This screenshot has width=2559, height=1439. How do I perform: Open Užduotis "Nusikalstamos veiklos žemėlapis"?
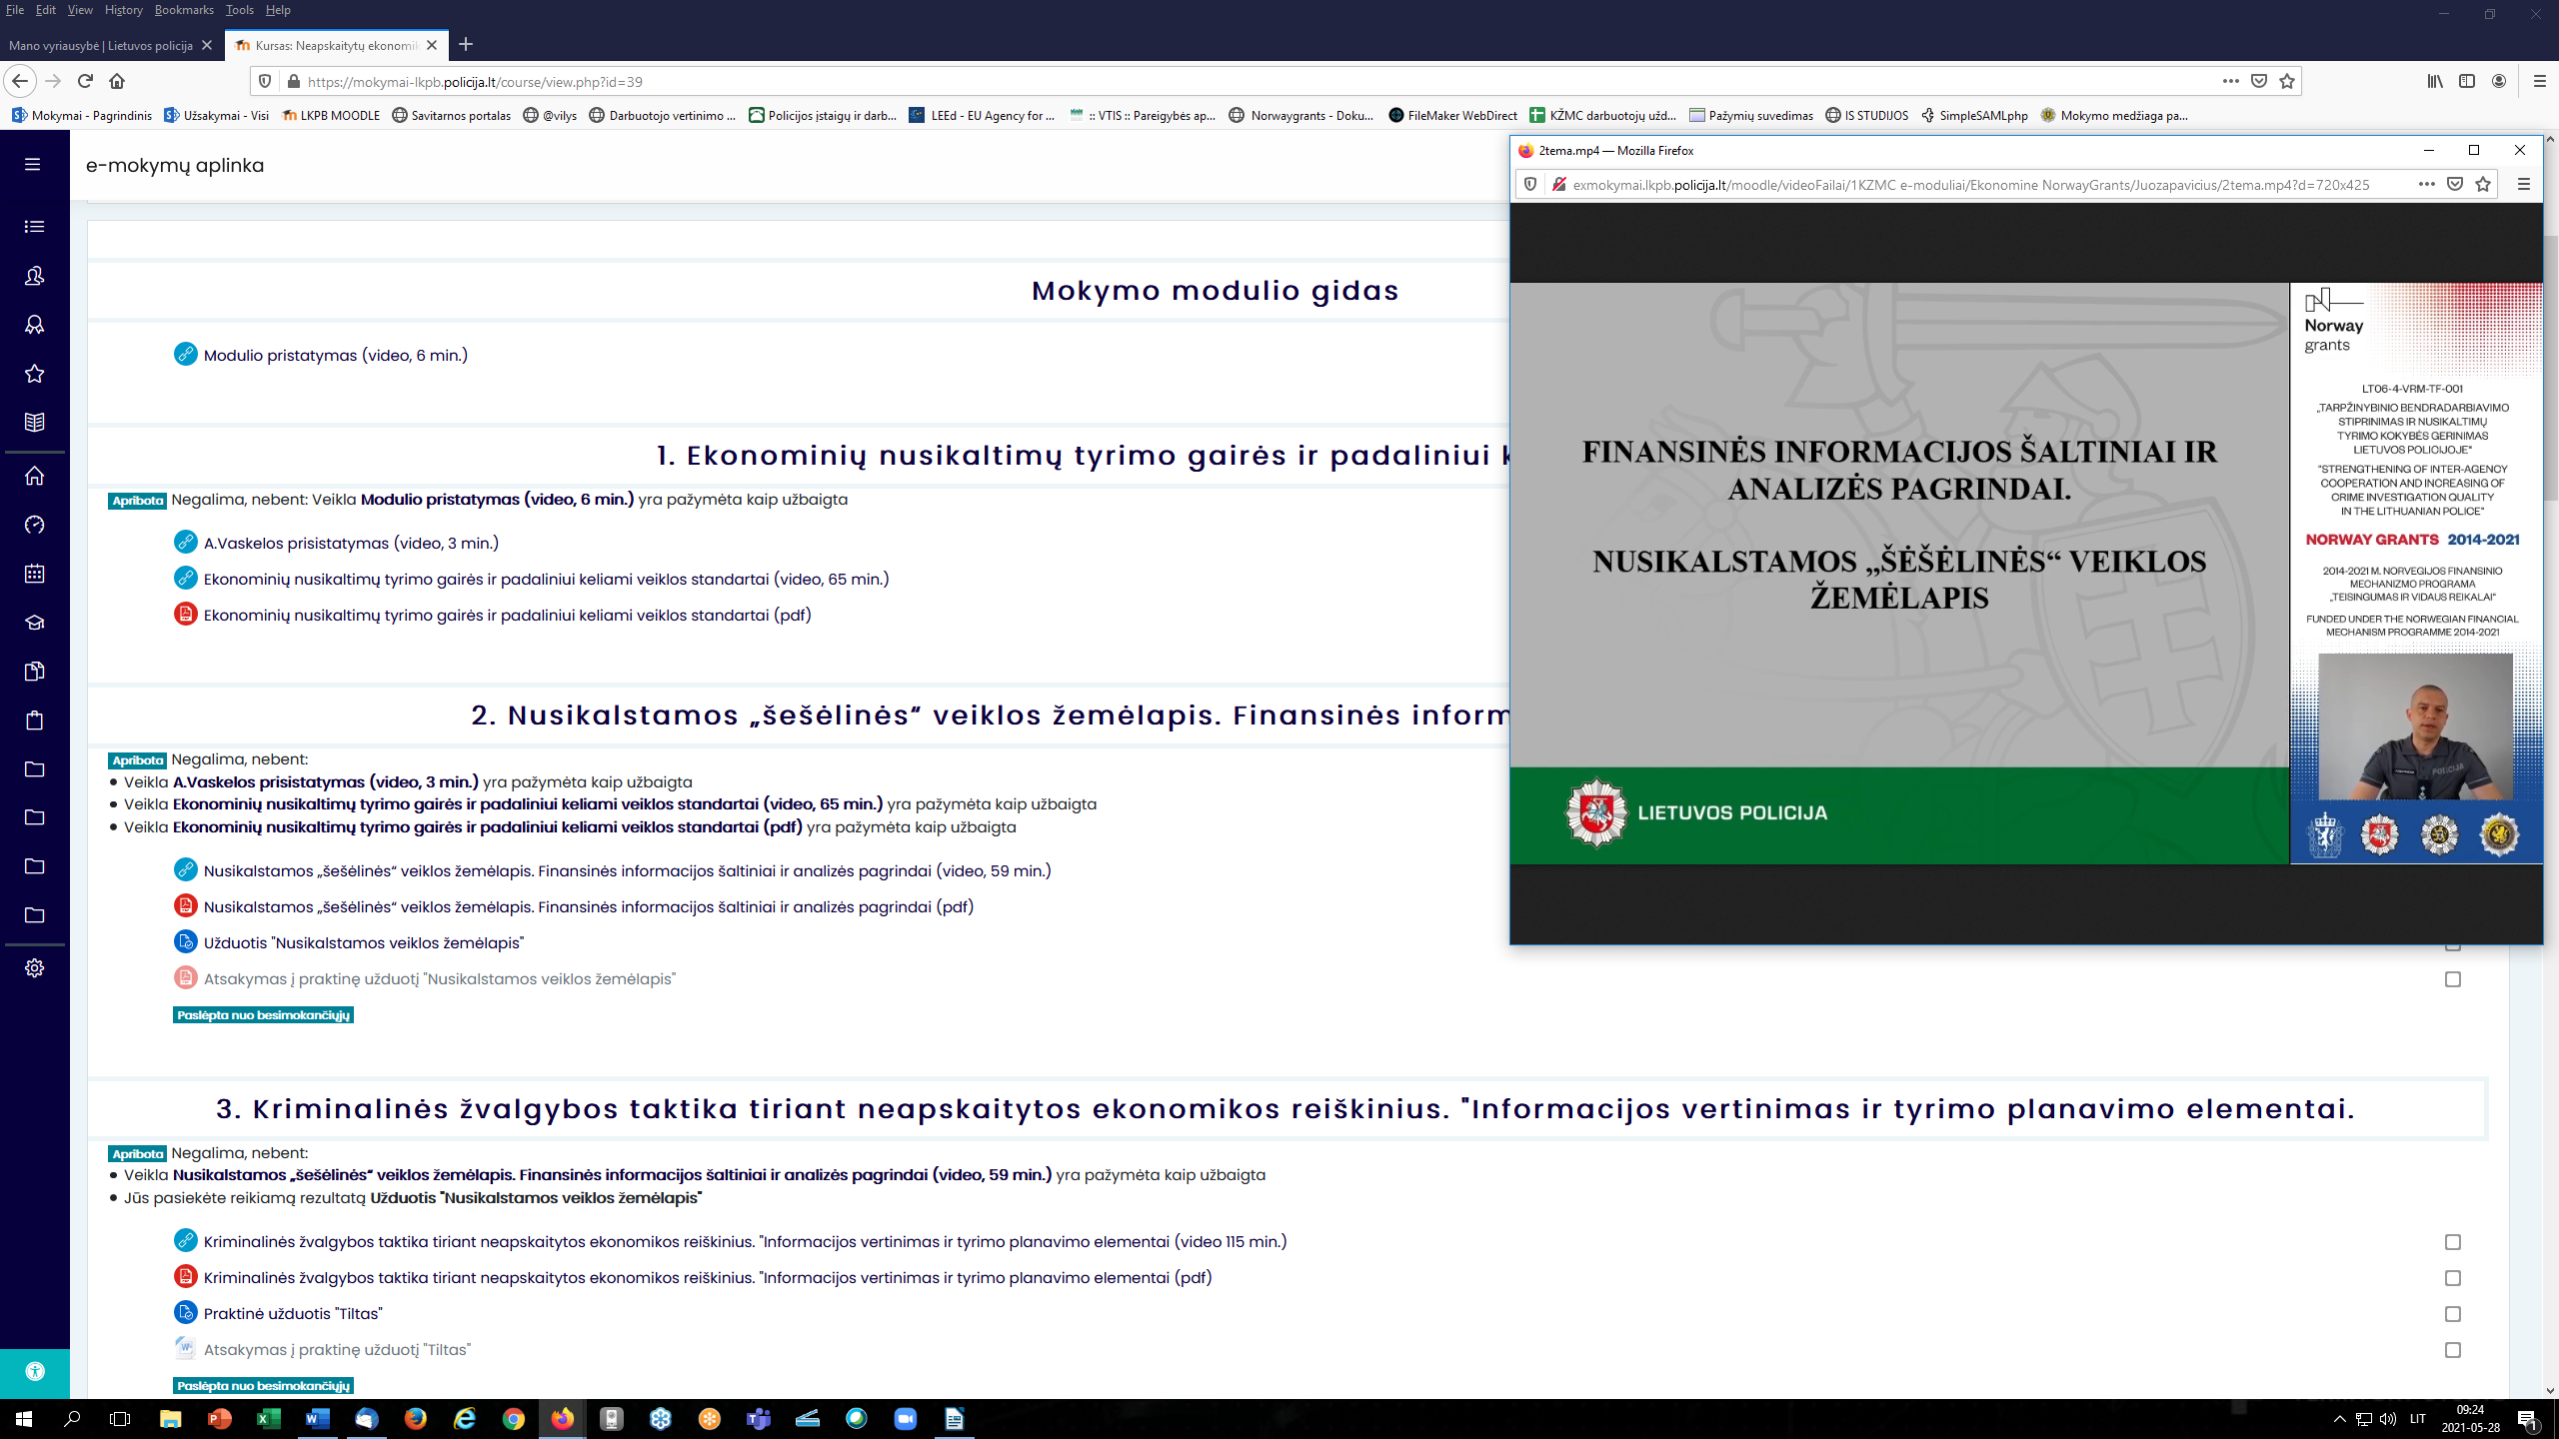click(364, 942)
